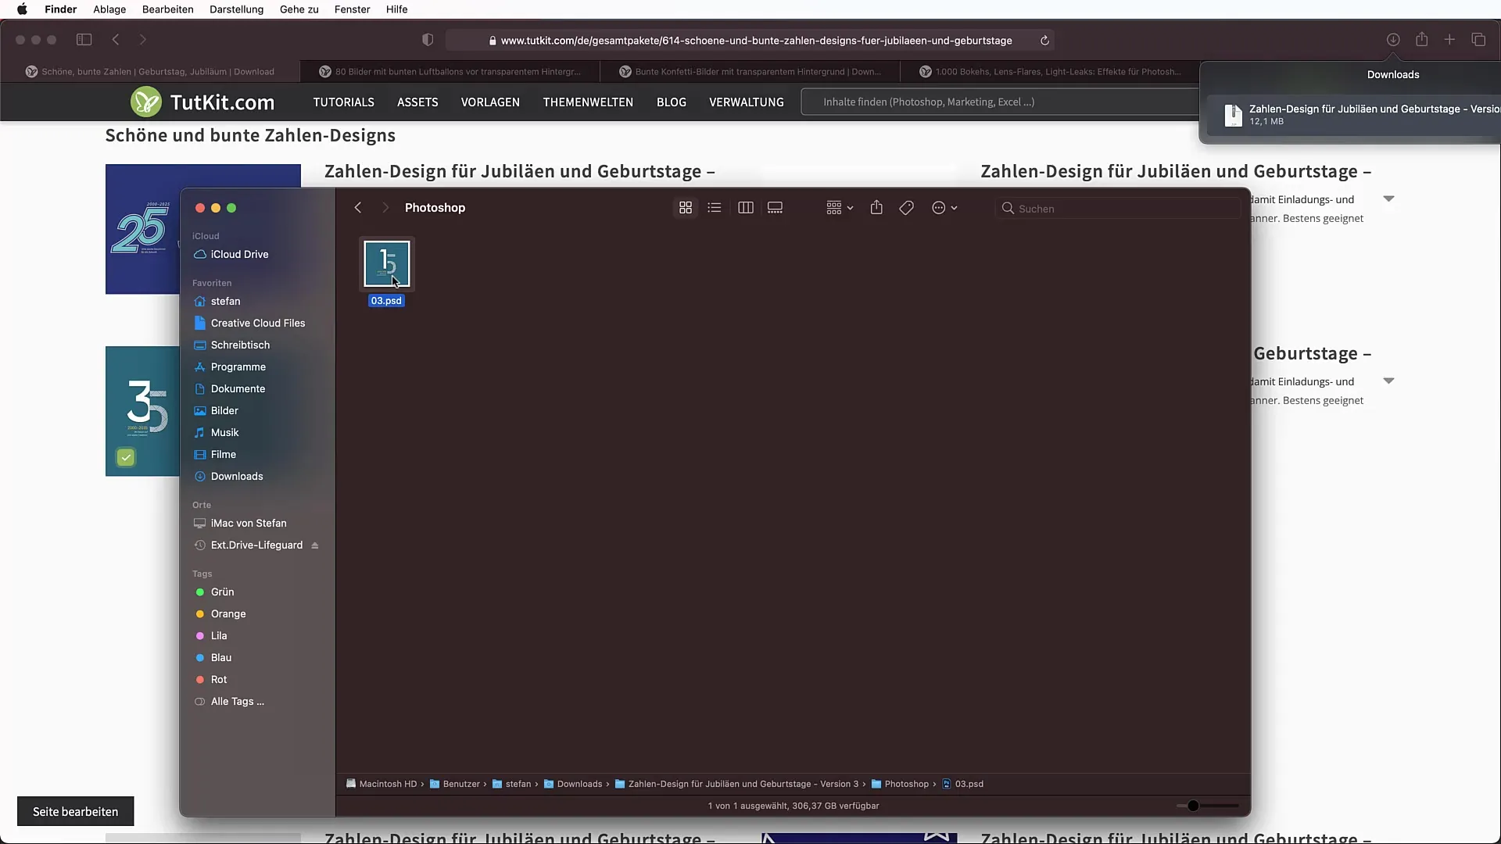1501x844 pixels.
Task: Toggle Orange tag visibility in sidebar
Action: [x=227, y=613]
